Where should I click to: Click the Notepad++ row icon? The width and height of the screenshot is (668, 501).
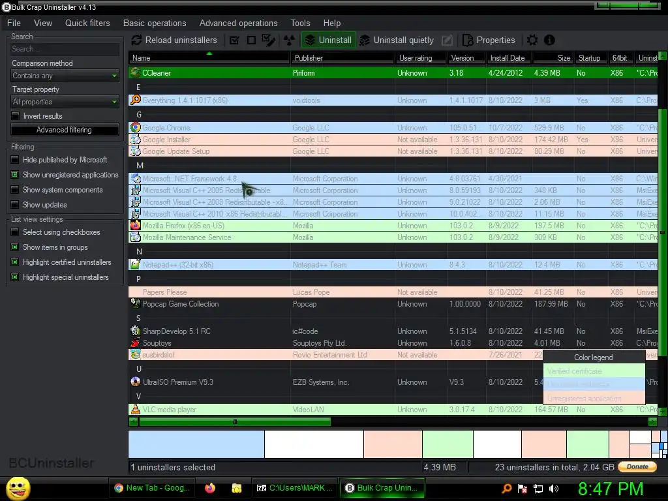(x=136, y=264)
